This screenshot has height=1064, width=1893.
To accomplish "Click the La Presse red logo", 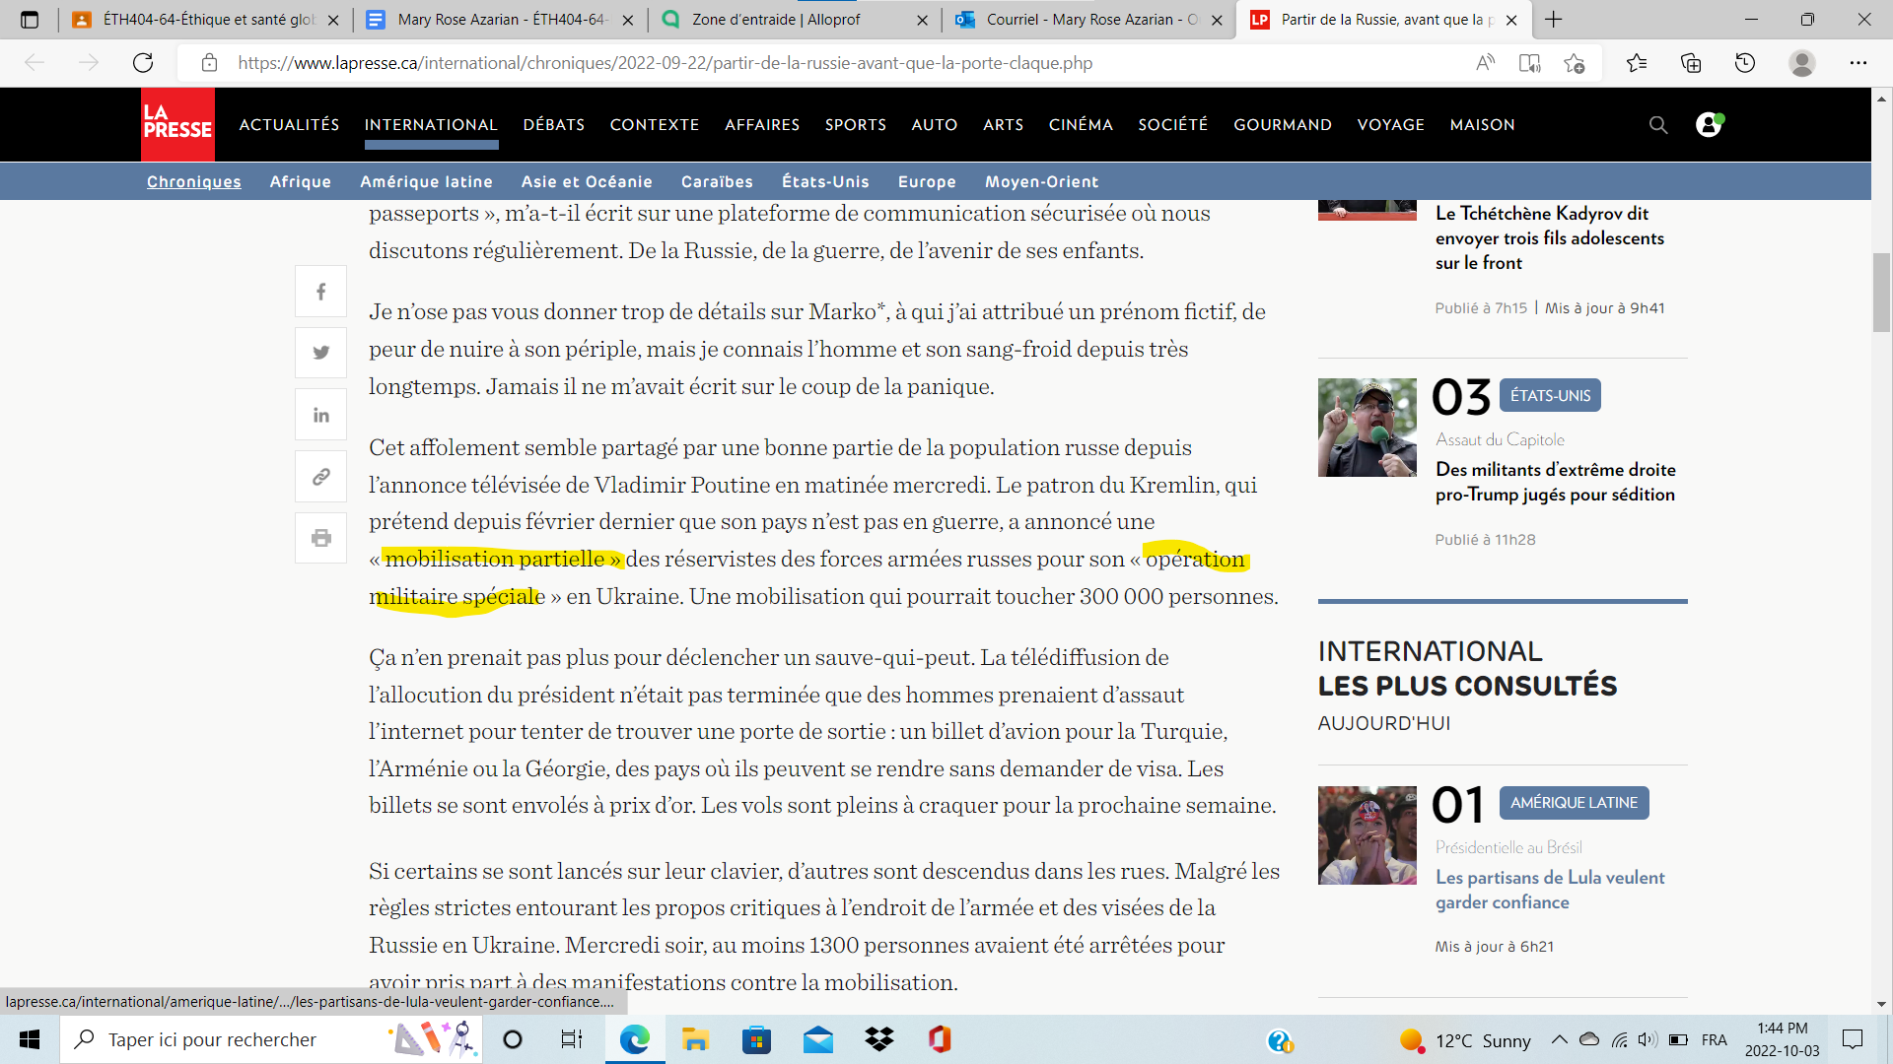I will pyautogui.click(x=177, y=124).
